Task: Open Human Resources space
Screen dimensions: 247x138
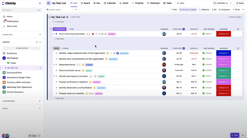Action: tap(15, 92)
